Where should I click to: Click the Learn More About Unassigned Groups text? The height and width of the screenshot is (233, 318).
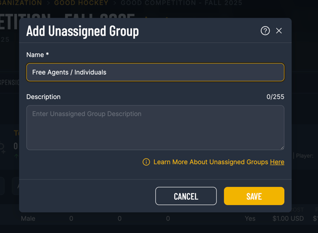click(211, 162)
